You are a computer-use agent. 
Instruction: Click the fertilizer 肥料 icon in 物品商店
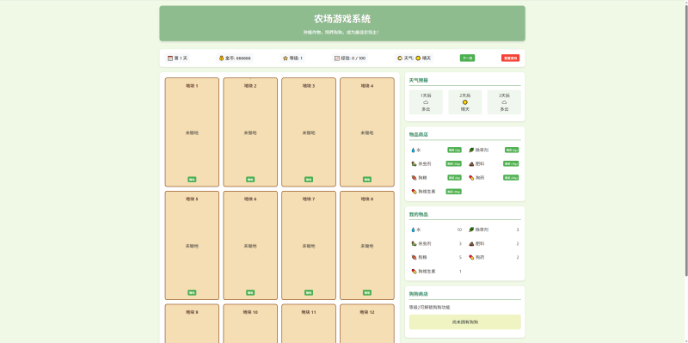click(471, 163)
